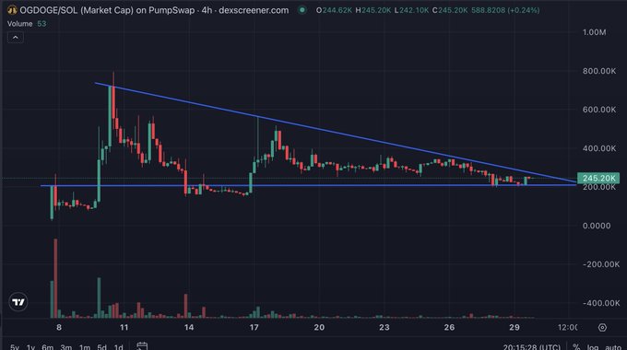The image size is (627, 350).
Task: Click the Volume value 53
Action: coord(41,24)
